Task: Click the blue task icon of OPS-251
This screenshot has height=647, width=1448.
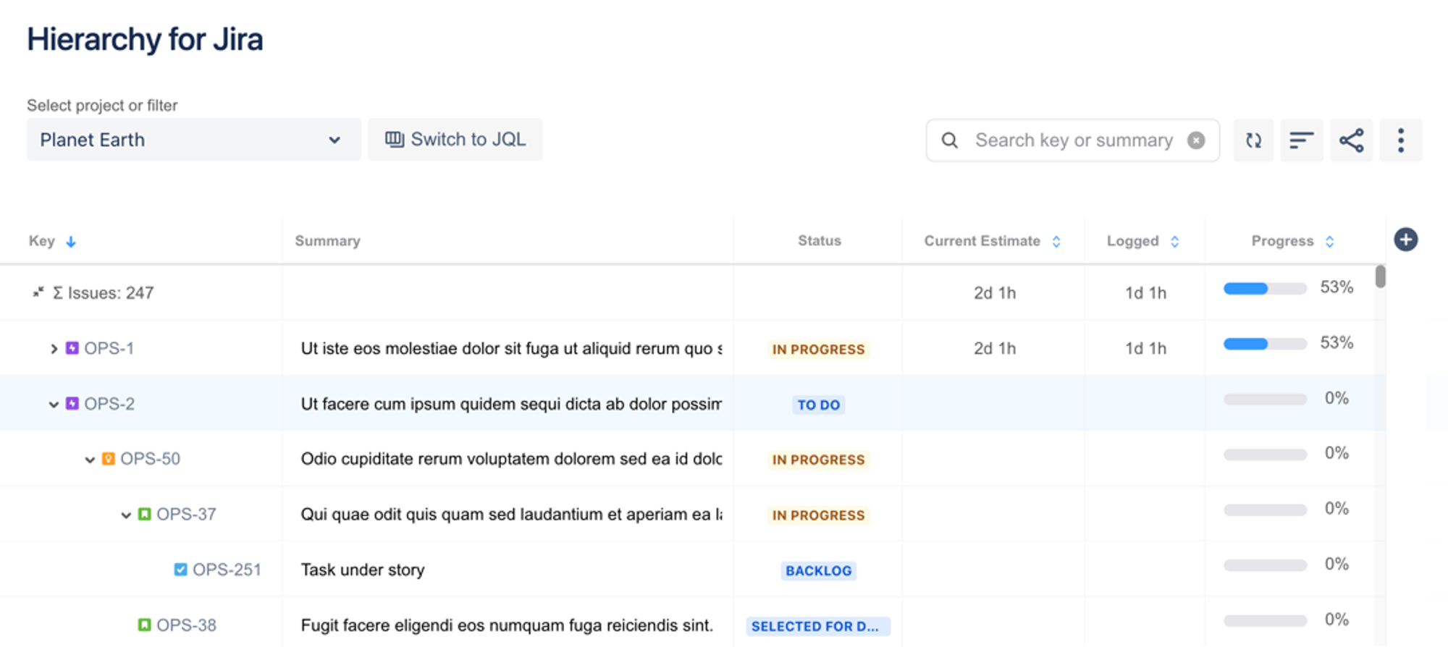Action: point(181,570)
